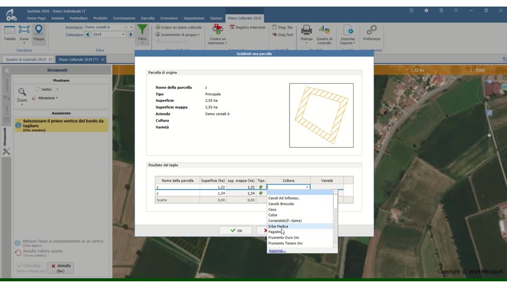Close the Quadro di controllo 2019 tab
Viewport: 507px width, 285px height.
[50, 60]
